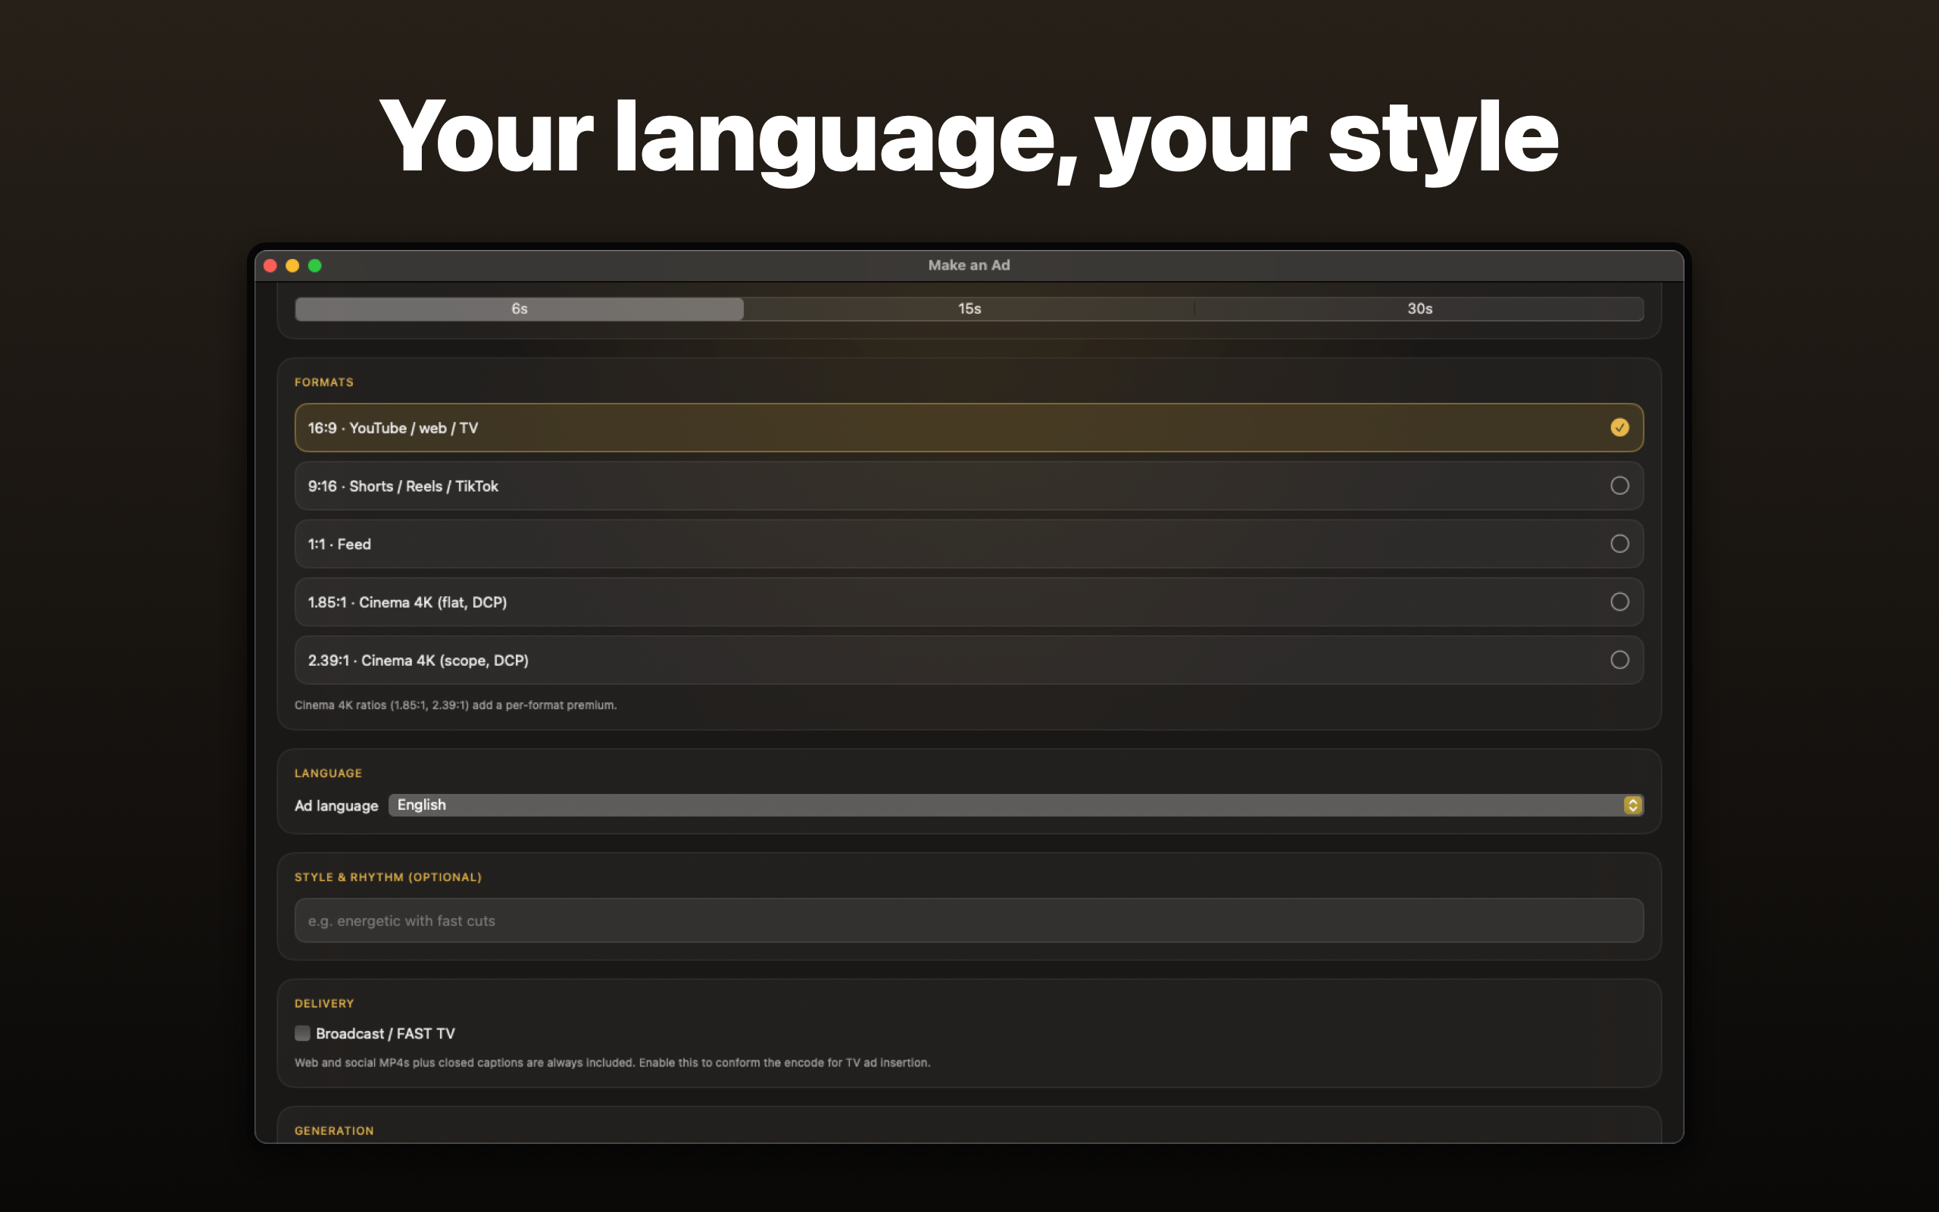Focus the Style & Rhythm text field

pos(969,920)
